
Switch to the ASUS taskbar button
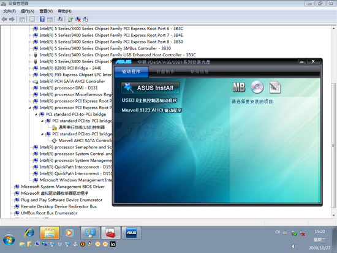pyautogui.click(x=131, y=233)
